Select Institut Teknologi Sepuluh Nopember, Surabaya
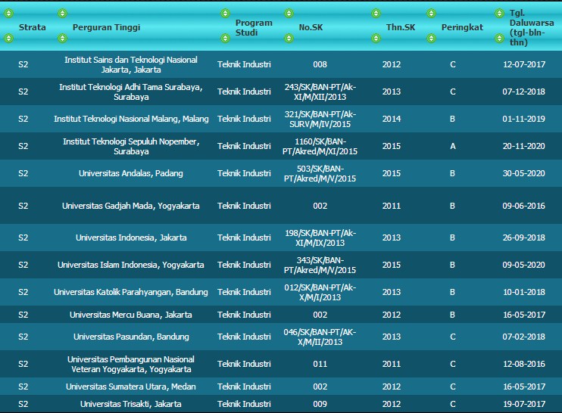 click(x=131, y=146)
